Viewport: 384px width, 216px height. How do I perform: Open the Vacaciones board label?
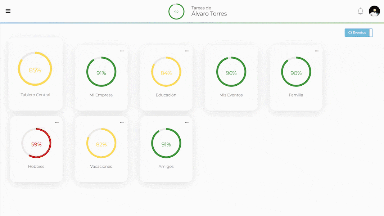tap(101, 167)
